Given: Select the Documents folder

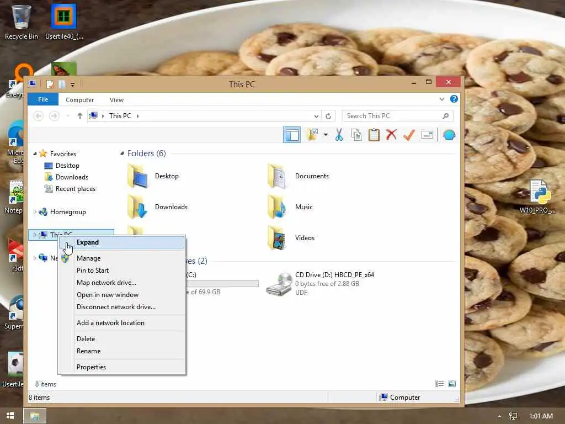Looking at the screenshot, I should pyautogui.click(x=298, y=176).
